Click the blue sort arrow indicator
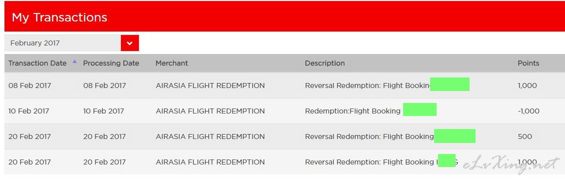This screenshot has width=565, height=181. pyautogui.click(x=74, y=61)
